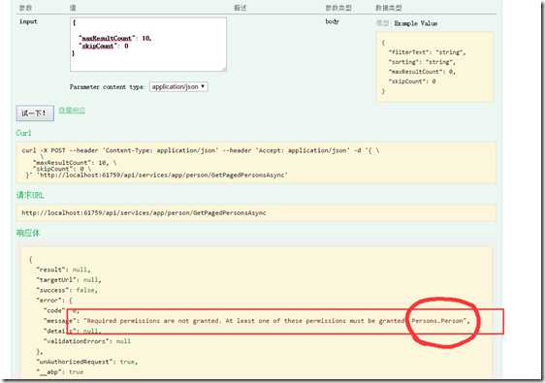
Task: Click "filterText": "string" in example value
Action: click(x=427, y=52)
